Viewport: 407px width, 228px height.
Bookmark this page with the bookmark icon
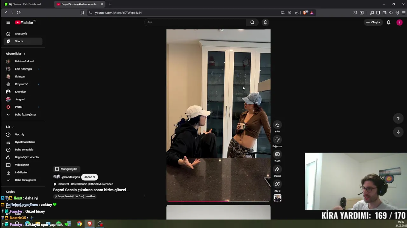pos(82,13)
